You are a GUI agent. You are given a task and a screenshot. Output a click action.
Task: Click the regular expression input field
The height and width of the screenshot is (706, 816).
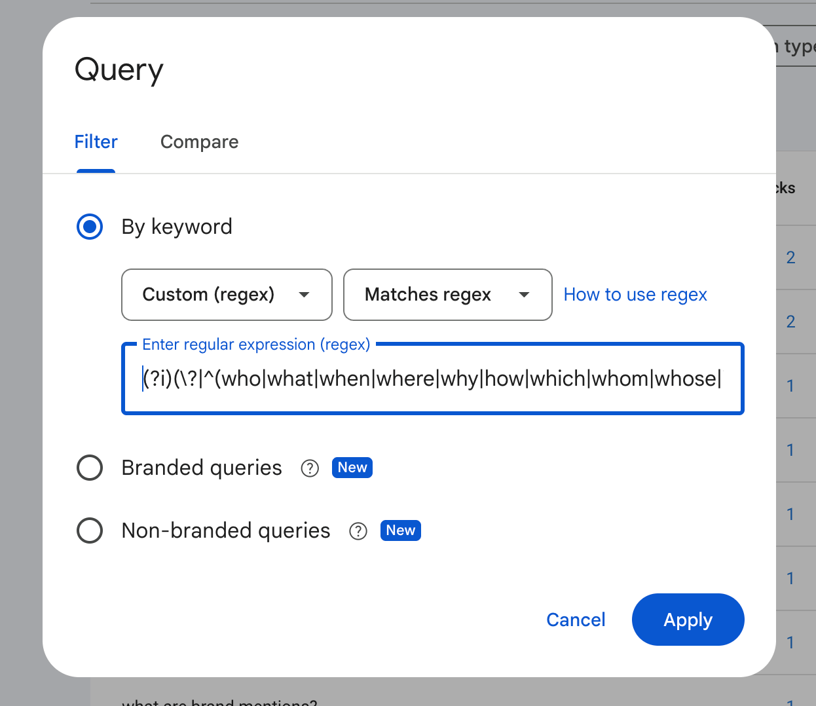(433, 379)
